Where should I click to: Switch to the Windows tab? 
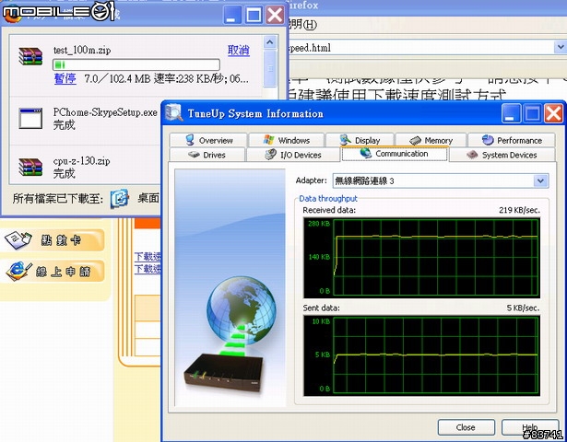click(x=286, y=140)
